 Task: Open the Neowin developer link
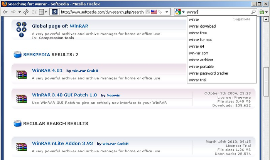(113, 95)
